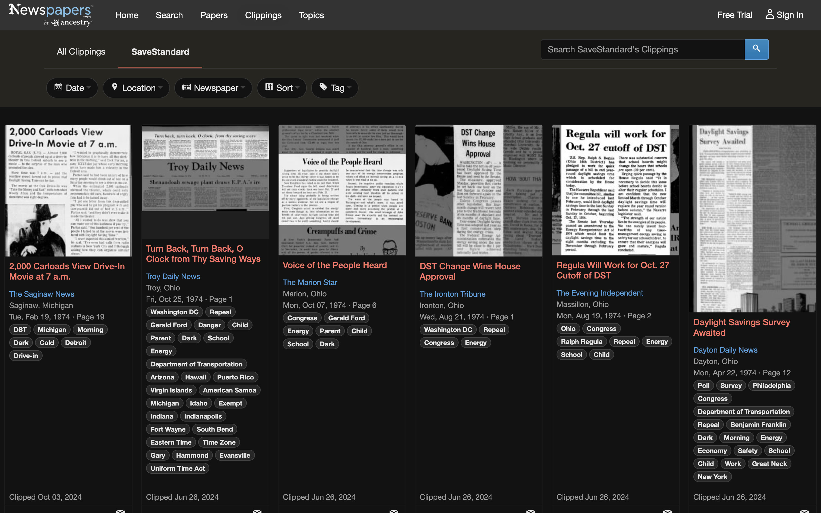
Task: Click the Philadelphia tag
Action: 772,385
